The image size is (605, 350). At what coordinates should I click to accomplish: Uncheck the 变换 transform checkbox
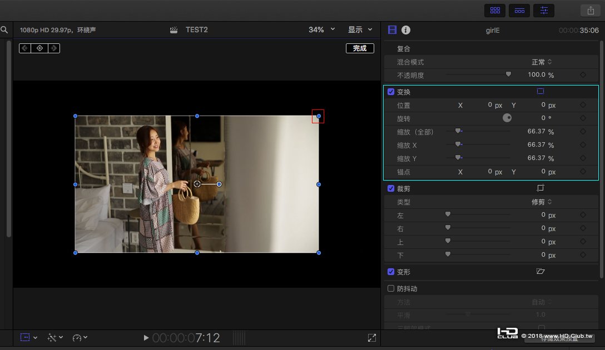click(x=391, y=92)
